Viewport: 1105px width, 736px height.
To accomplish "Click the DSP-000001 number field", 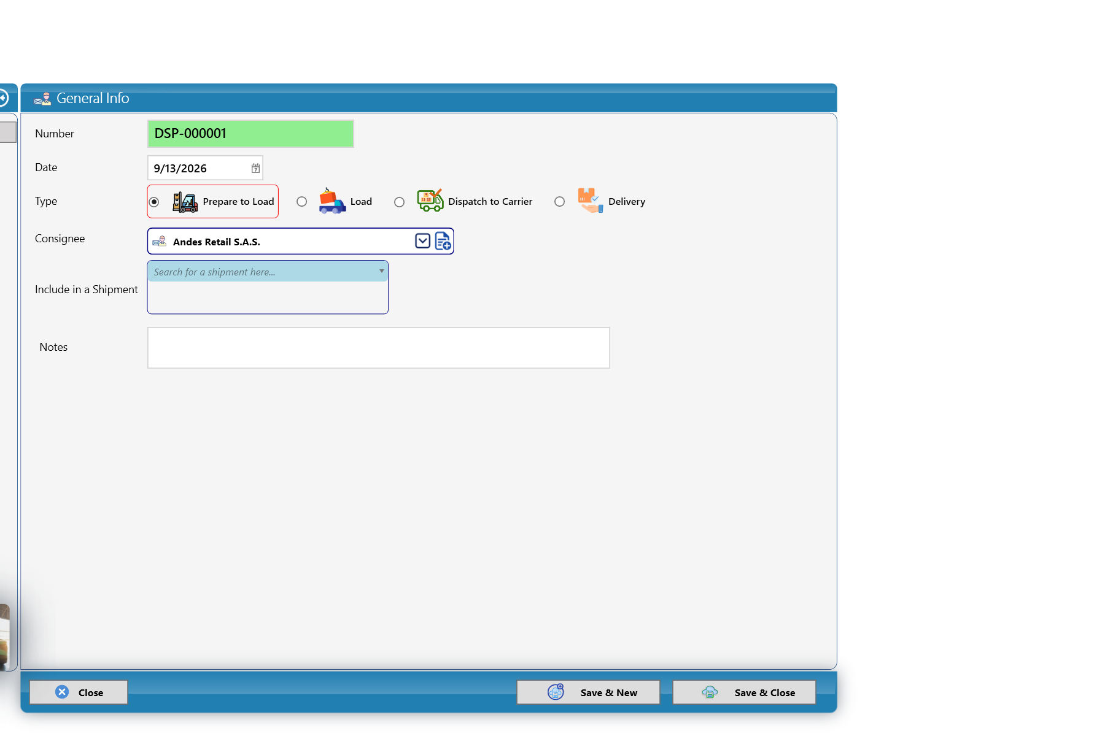I will [250, 134].
